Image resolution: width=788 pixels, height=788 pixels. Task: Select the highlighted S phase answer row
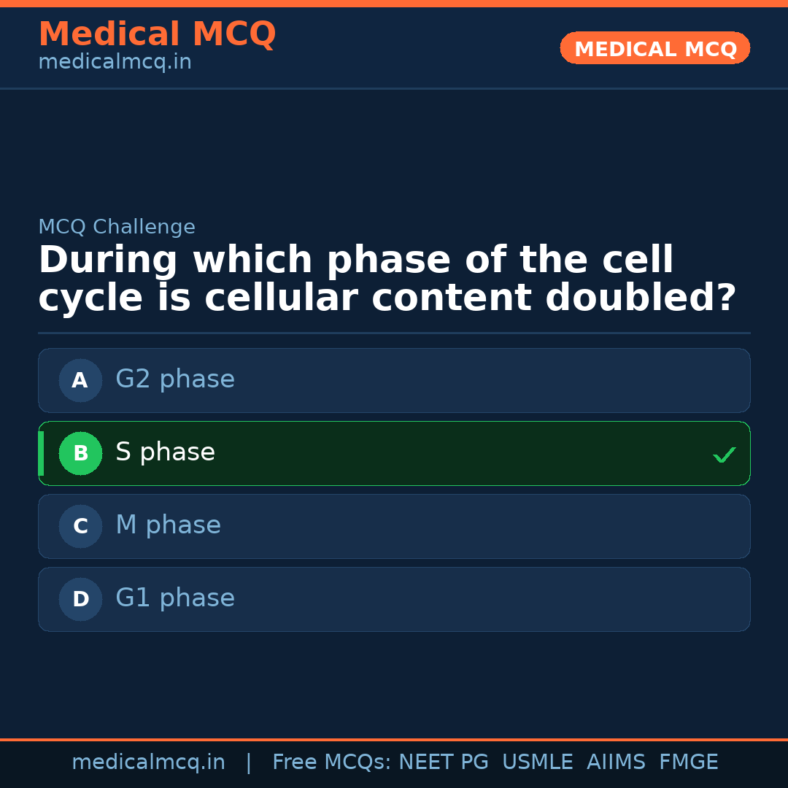click(x=394, y=453)
